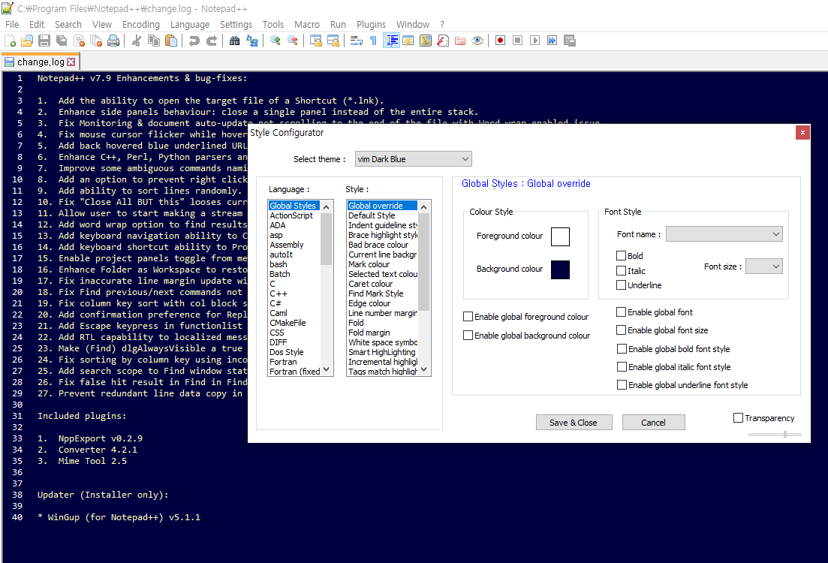This screenshot has height=563, width=828.
Task: Select the Default Style entry
Action: (x=372, y=215)
